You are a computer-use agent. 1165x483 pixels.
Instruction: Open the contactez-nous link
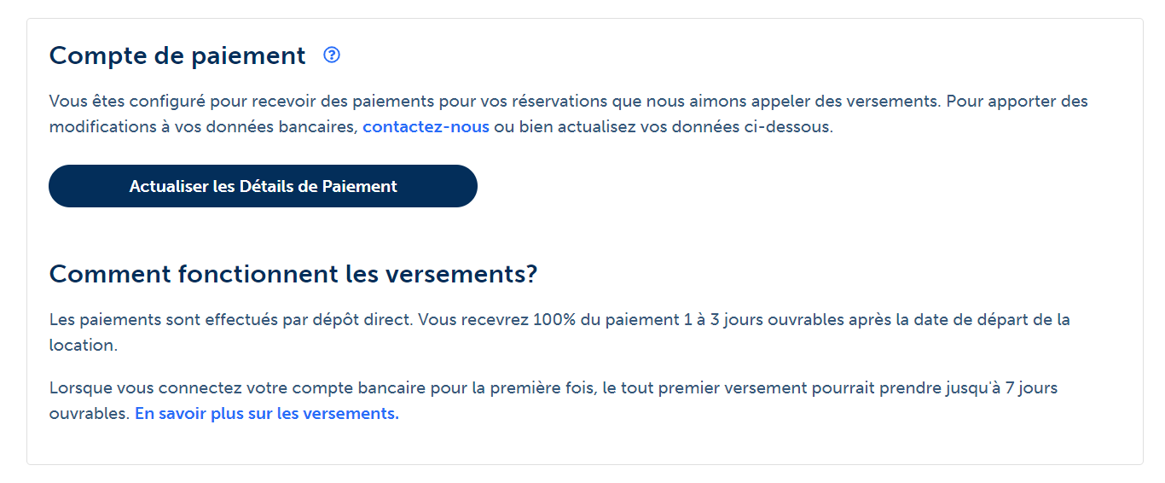click(426, 127)
